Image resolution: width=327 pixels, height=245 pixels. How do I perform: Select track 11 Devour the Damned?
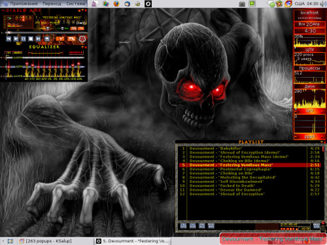coord(250,189)
